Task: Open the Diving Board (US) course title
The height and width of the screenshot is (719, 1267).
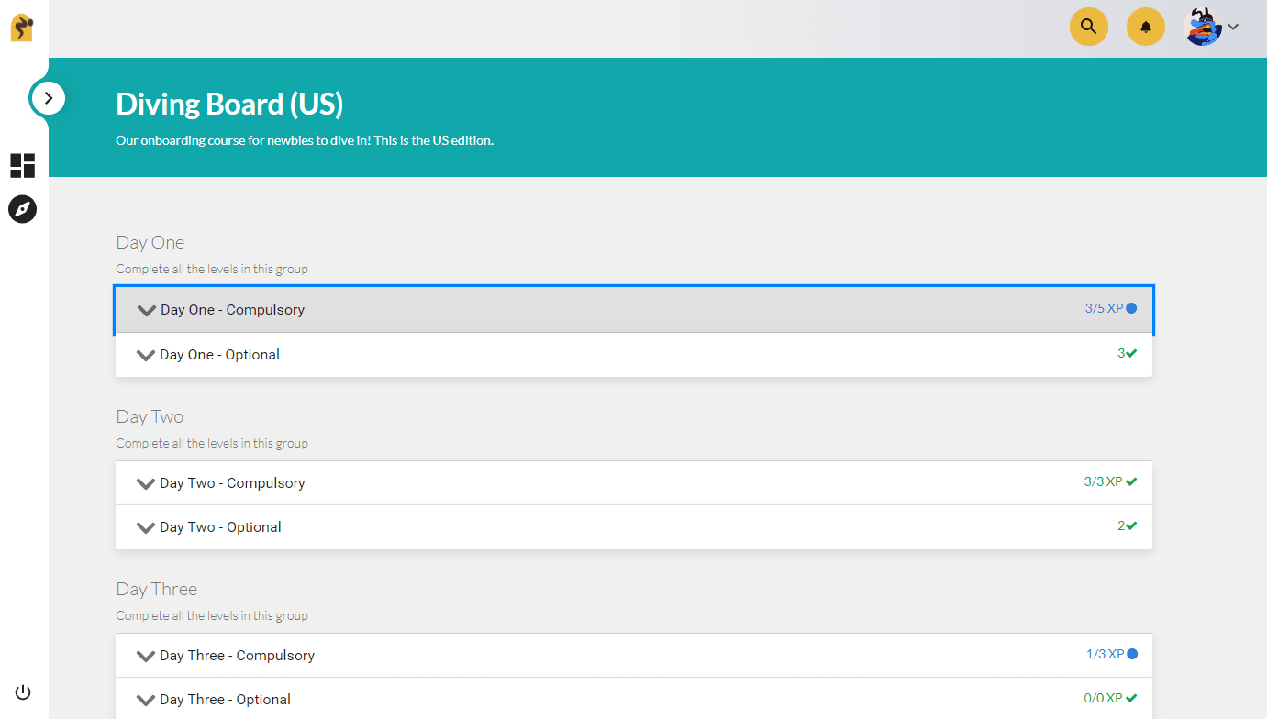Action: pyautogui.click(x=229, y=104)
